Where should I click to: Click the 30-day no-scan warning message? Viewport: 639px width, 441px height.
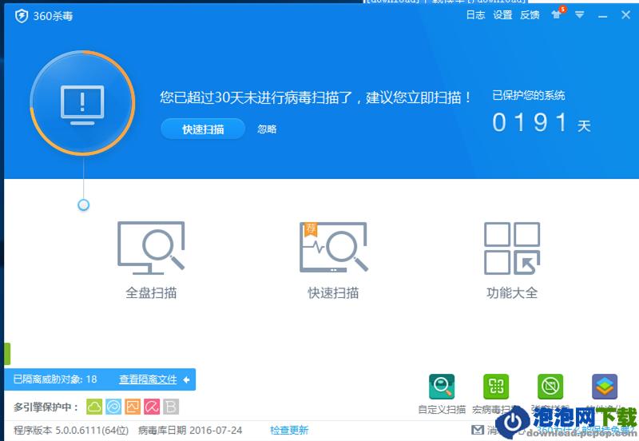[x=316, y=97]
